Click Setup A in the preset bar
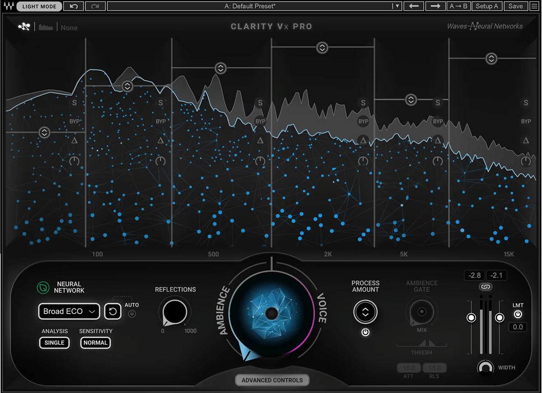This screenshot has height=393, width=542. point(487,6)
